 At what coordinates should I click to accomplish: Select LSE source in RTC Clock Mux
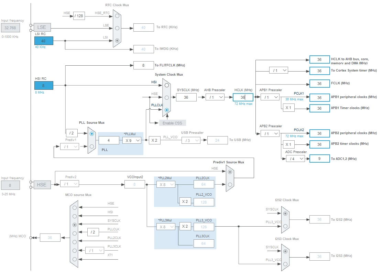click(117, 28)
